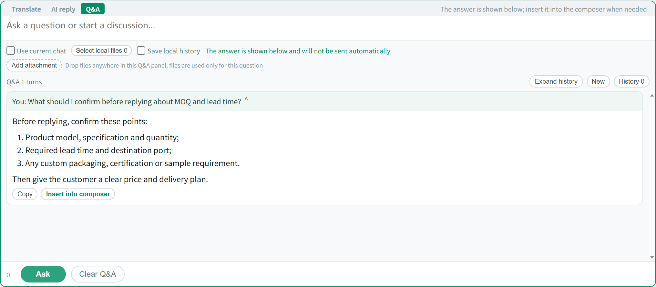Insert the answer into composer
This screenshot has width=656, height=287.
(x=78, y=194)
